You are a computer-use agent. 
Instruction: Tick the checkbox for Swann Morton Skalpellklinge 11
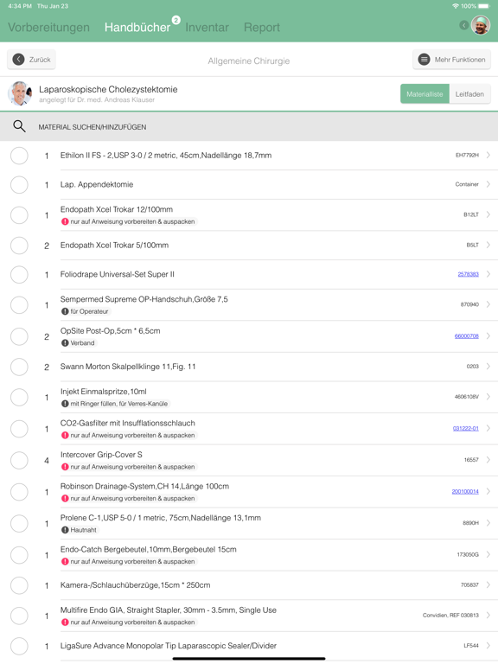19,367
